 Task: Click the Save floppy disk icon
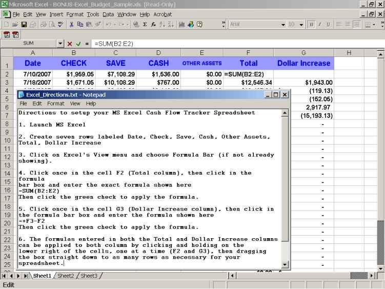[x=24, y=24]
